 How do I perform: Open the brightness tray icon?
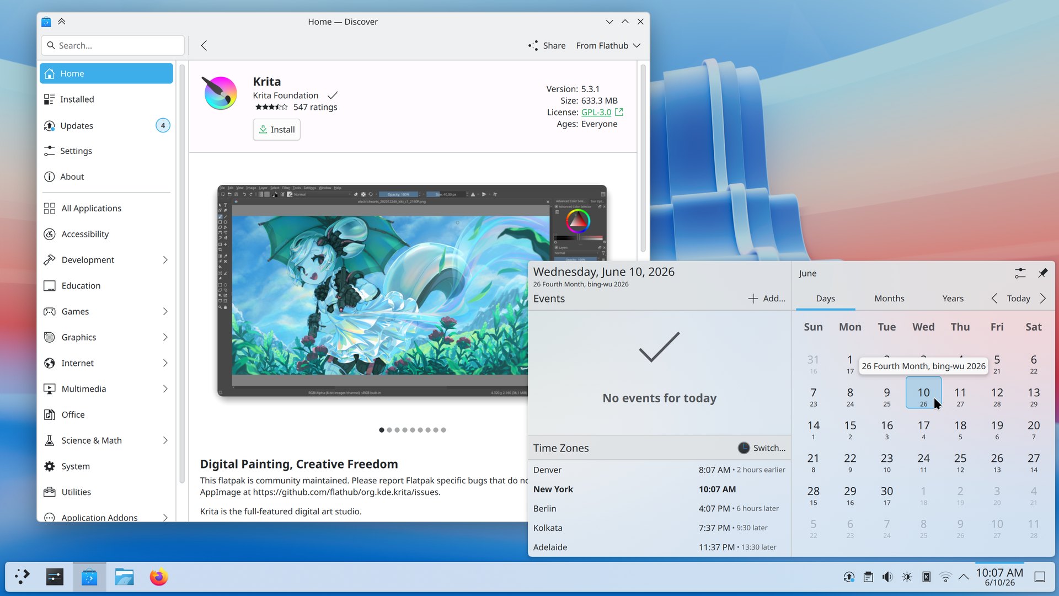click(x=907, y=577)
